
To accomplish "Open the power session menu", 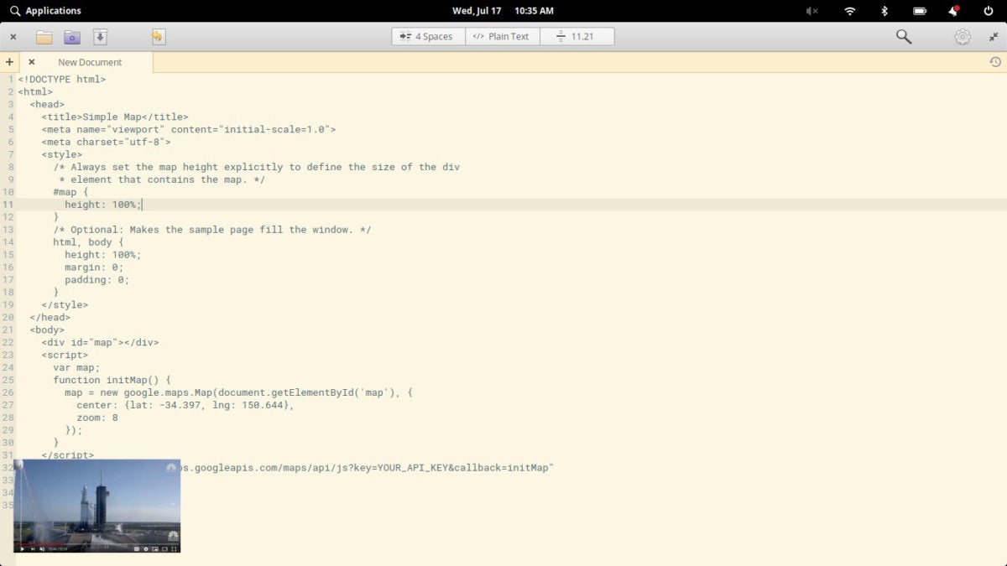I will pos(988,11).
